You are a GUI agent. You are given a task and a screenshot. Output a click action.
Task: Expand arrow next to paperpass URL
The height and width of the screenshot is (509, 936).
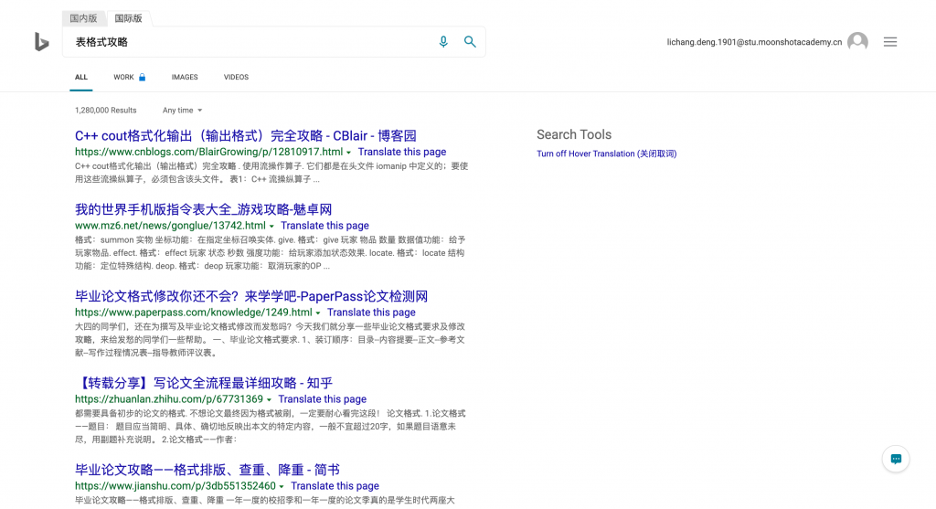pos(318,313)
